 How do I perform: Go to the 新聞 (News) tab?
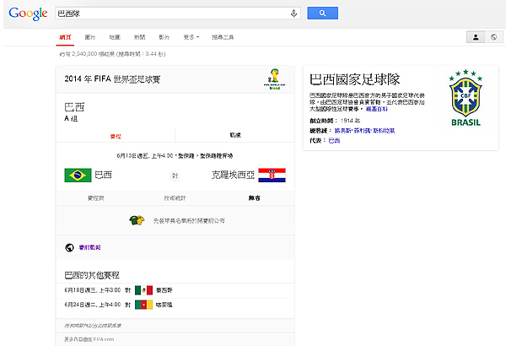(x=139, y=37)
